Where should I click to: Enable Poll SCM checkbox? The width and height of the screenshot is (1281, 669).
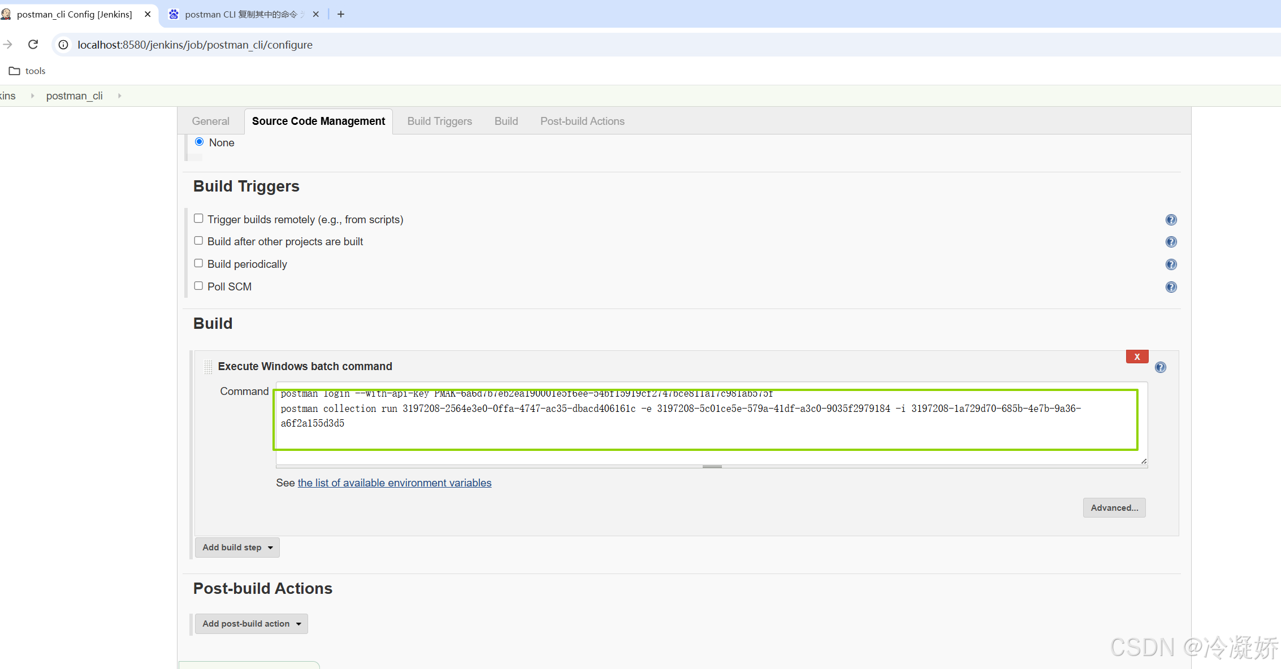click(198, 286)
